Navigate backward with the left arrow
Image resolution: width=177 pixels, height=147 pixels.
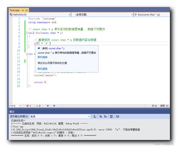[48, 106]
